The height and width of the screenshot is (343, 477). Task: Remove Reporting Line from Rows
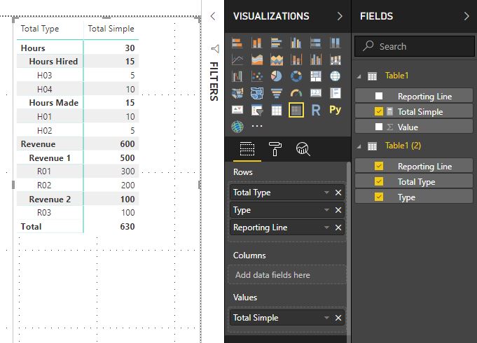click(x=338, y=227)
